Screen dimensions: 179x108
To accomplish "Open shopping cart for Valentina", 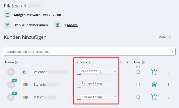I will [154, 72].
